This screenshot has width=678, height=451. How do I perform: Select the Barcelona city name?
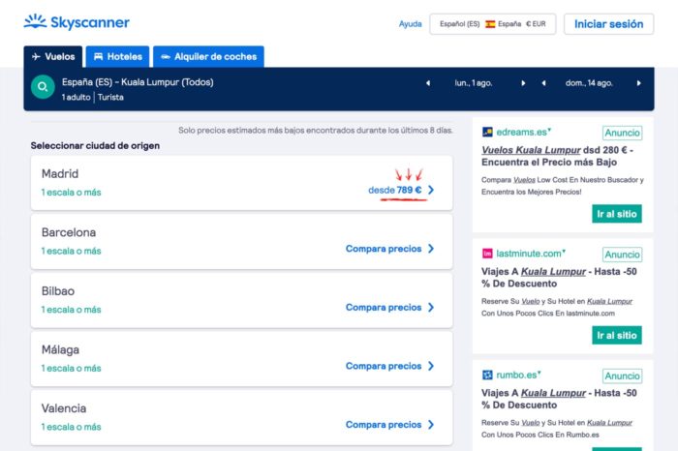pyautogui.click(x=69, y=232)
